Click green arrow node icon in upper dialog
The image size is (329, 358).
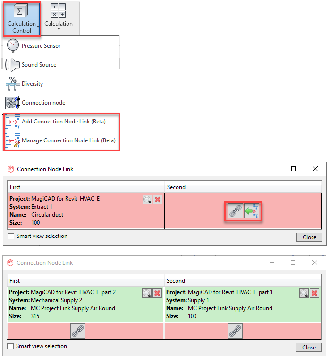(252, 211)
